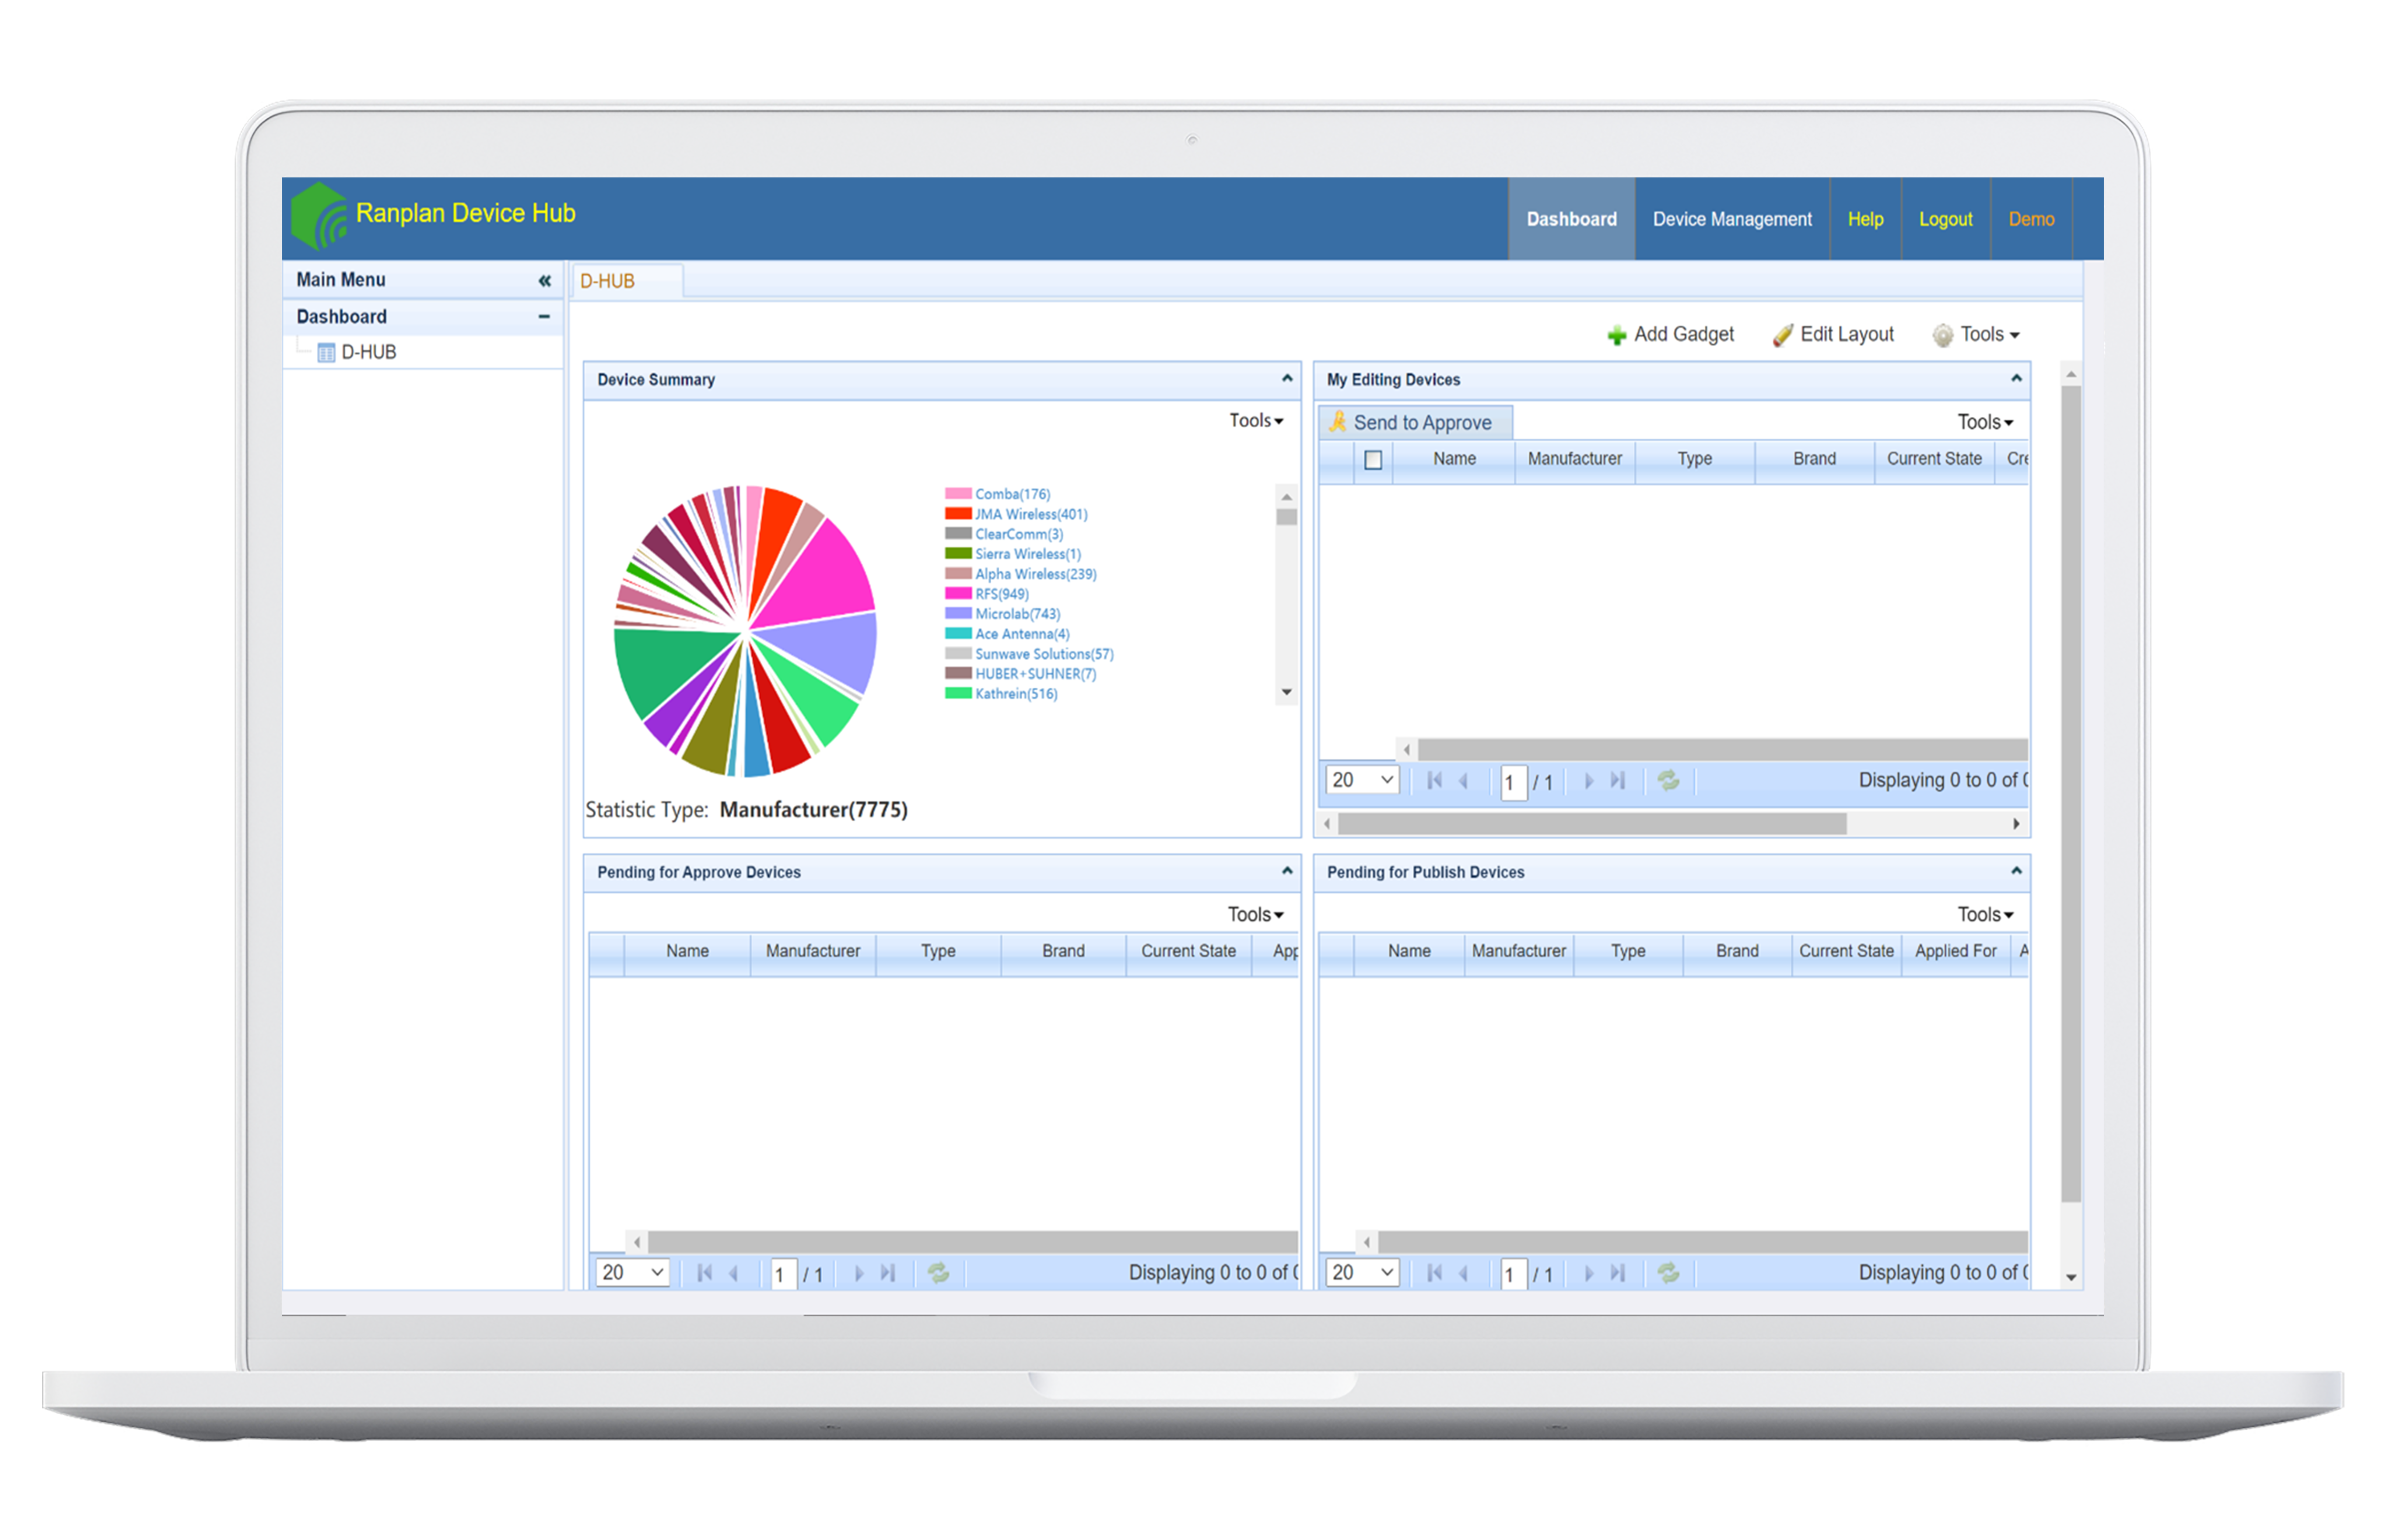This screenshot has width=2385, height=1540.
Task: Open page size dropdown in Pending for Approve Devices
Action: pos(632,1272)
